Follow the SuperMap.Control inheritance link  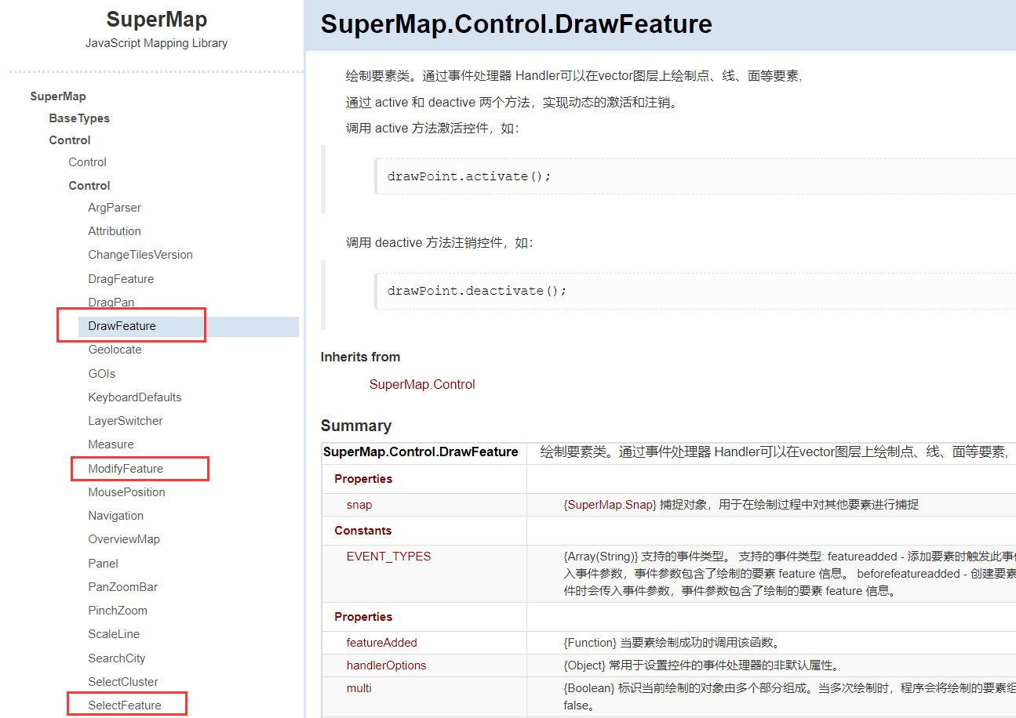pyautogui.click(x=422, y=384)
